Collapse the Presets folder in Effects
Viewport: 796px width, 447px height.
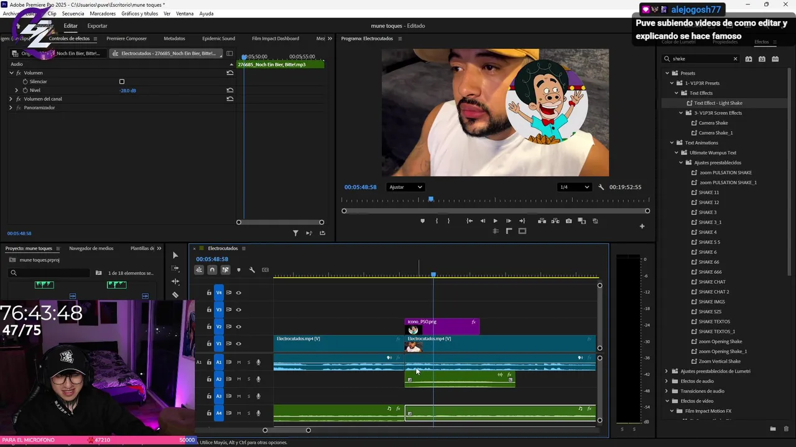click(x=667, y=73)
